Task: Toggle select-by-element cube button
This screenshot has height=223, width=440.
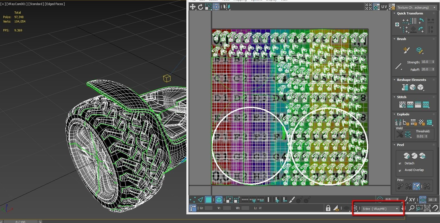Action: tap(219, 200)
